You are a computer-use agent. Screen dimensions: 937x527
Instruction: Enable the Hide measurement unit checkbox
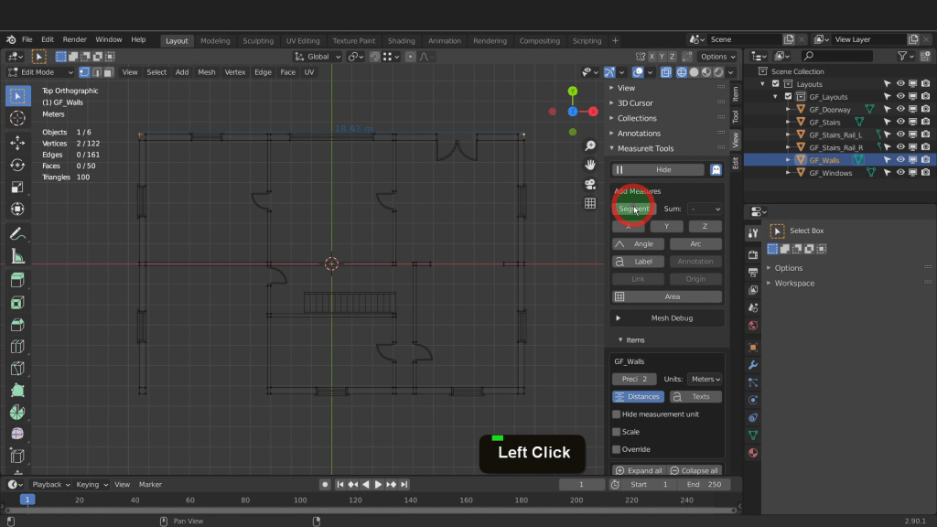(617, 414)
